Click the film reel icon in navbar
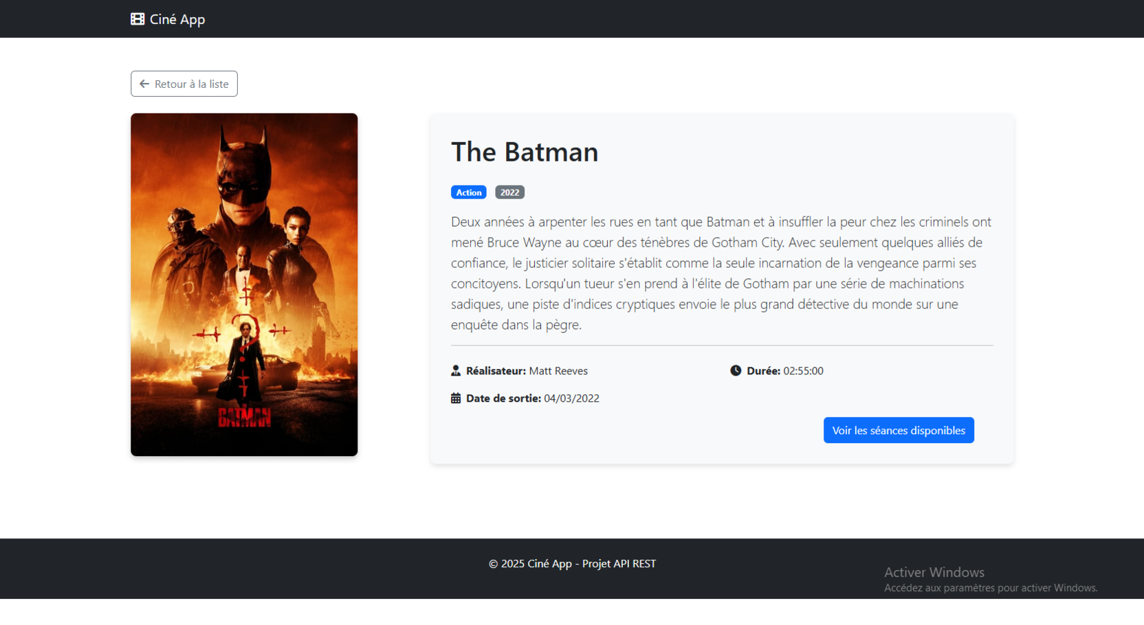 (137, 19)
